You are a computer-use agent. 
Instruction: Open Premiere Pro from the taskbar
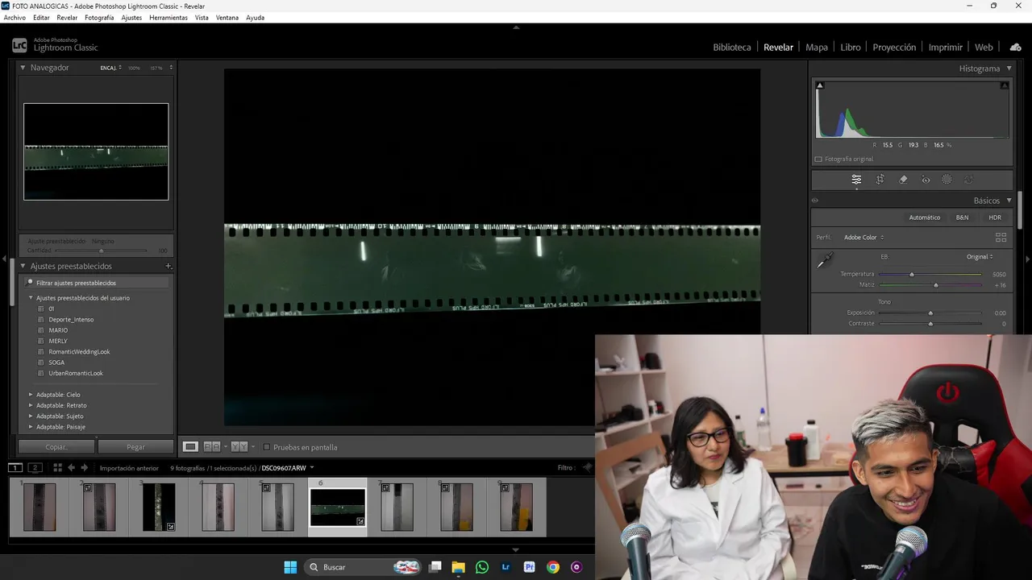529,567
